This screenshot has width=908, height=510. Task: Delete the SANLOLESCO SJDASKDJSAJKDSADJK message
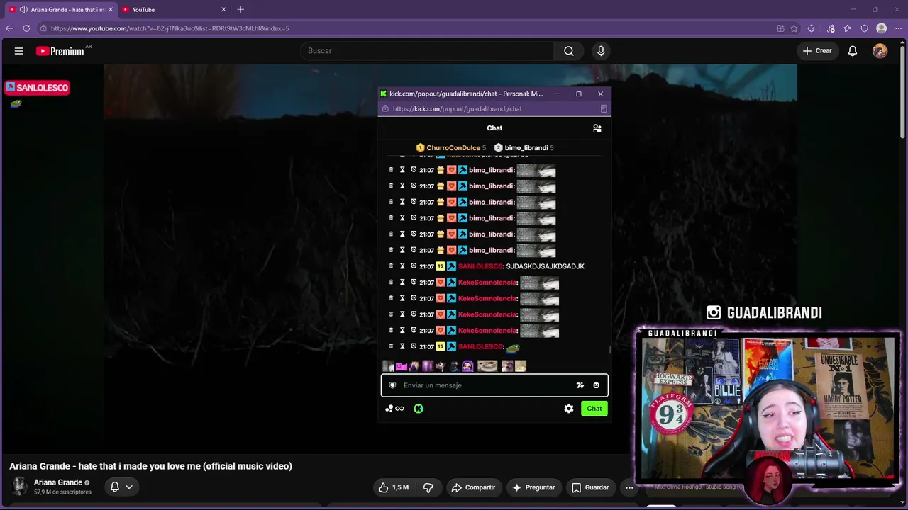point(391,266)
